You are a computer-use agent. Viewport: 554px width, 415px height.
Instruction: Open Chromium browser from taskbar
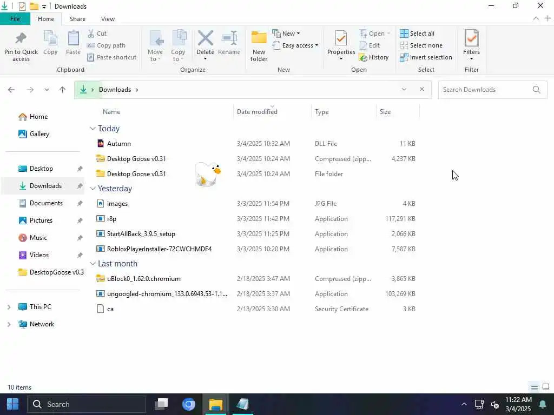pos(188,404)
